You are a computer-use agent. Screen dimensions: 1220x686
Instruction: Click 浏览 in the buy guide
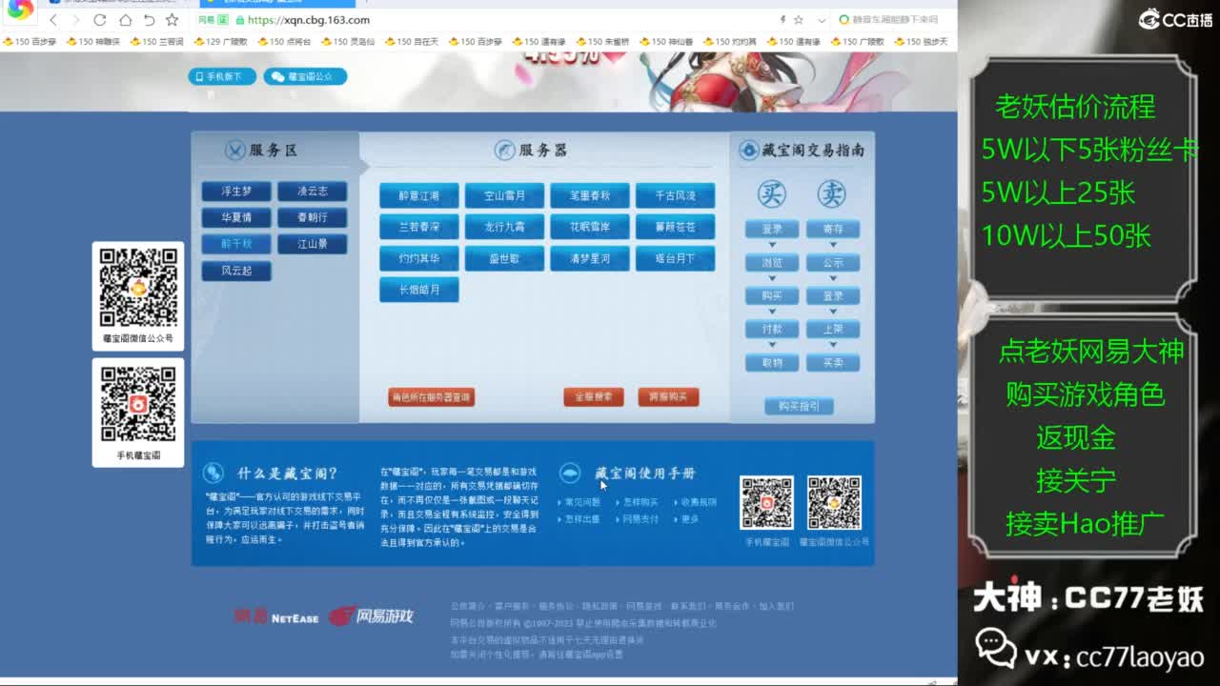tap(772, 263)
